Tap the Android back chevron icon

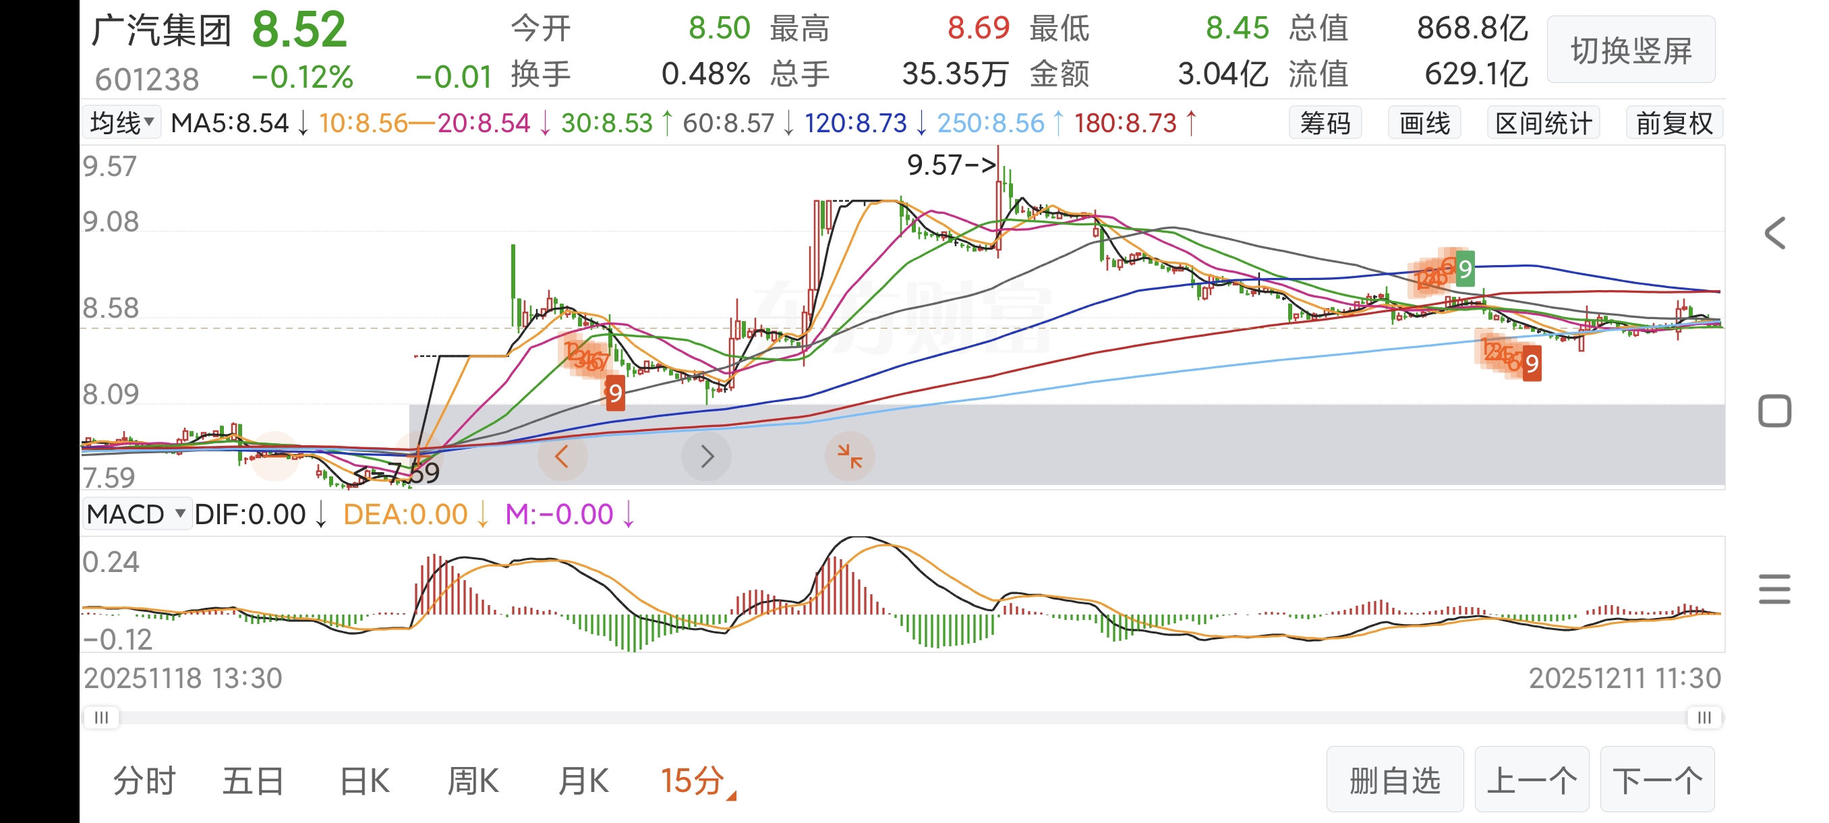coord(1774,233)
